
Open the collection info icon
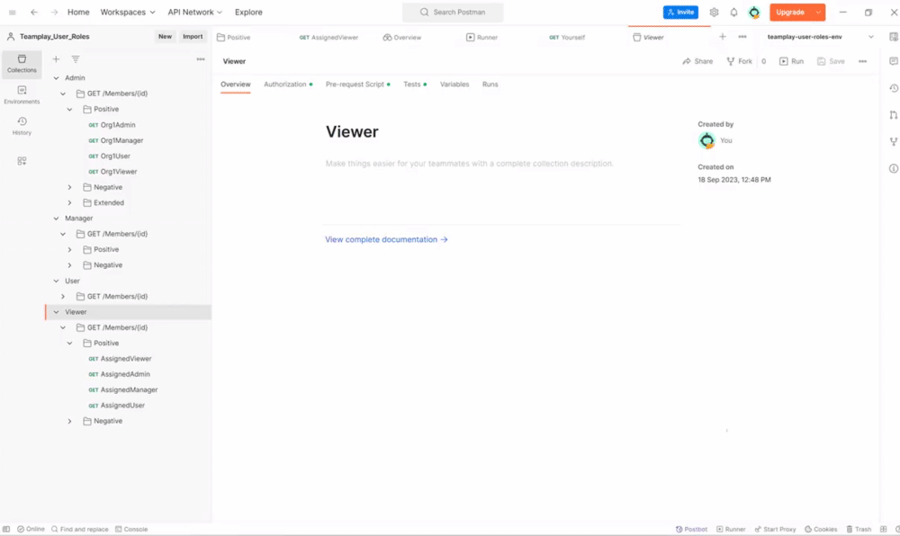[893, 168]
